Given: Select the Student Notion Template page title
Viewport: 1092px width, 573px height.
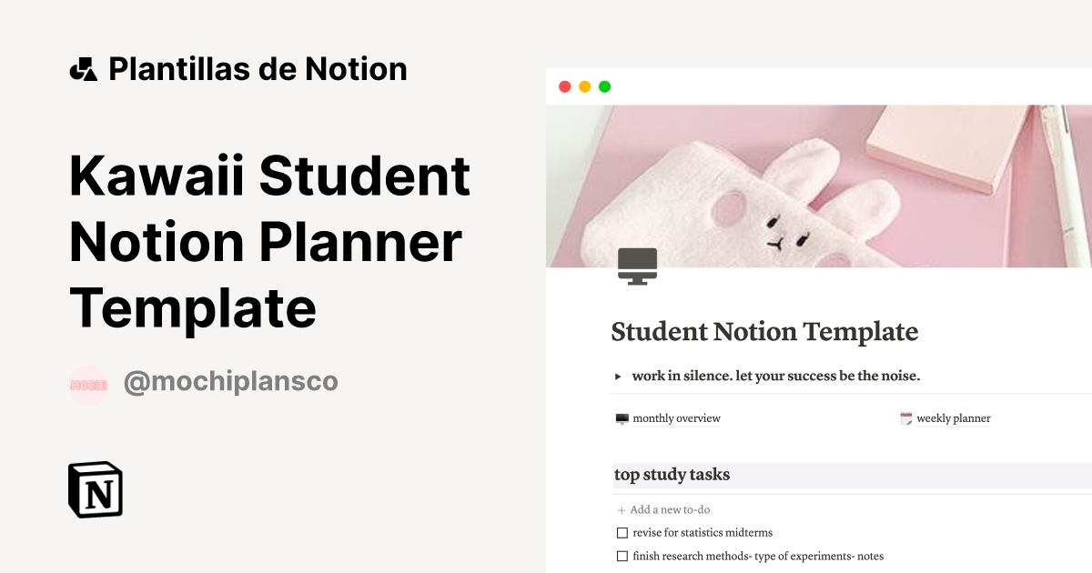Looking at the screenshot, I should click(764, 332).
